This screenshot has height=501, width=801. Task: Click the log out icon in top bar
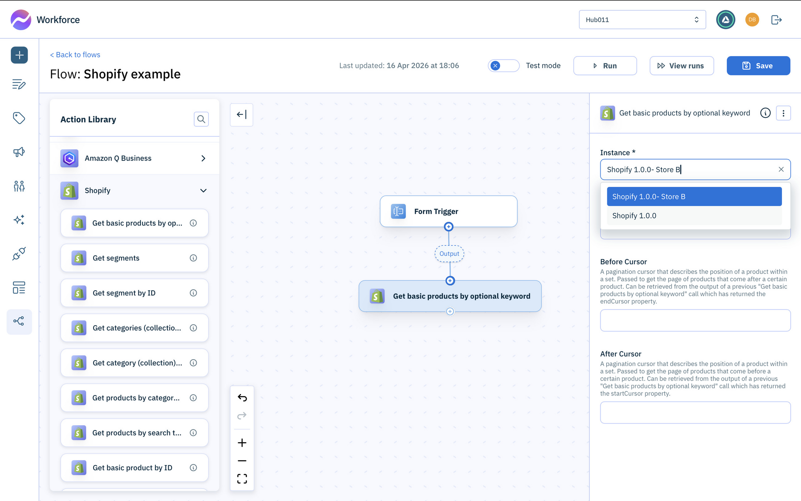776,20
